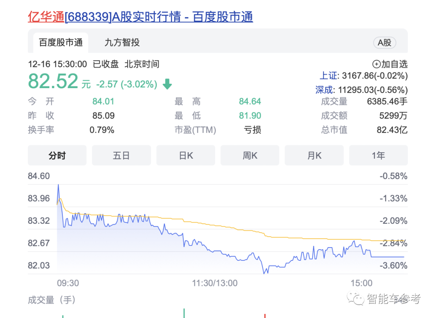Image resolution: width=435 pixels, height=318 pixels.
Task: Click the -2.09% percent axis label
Action: pyautogui.click(x=394, y=221)
